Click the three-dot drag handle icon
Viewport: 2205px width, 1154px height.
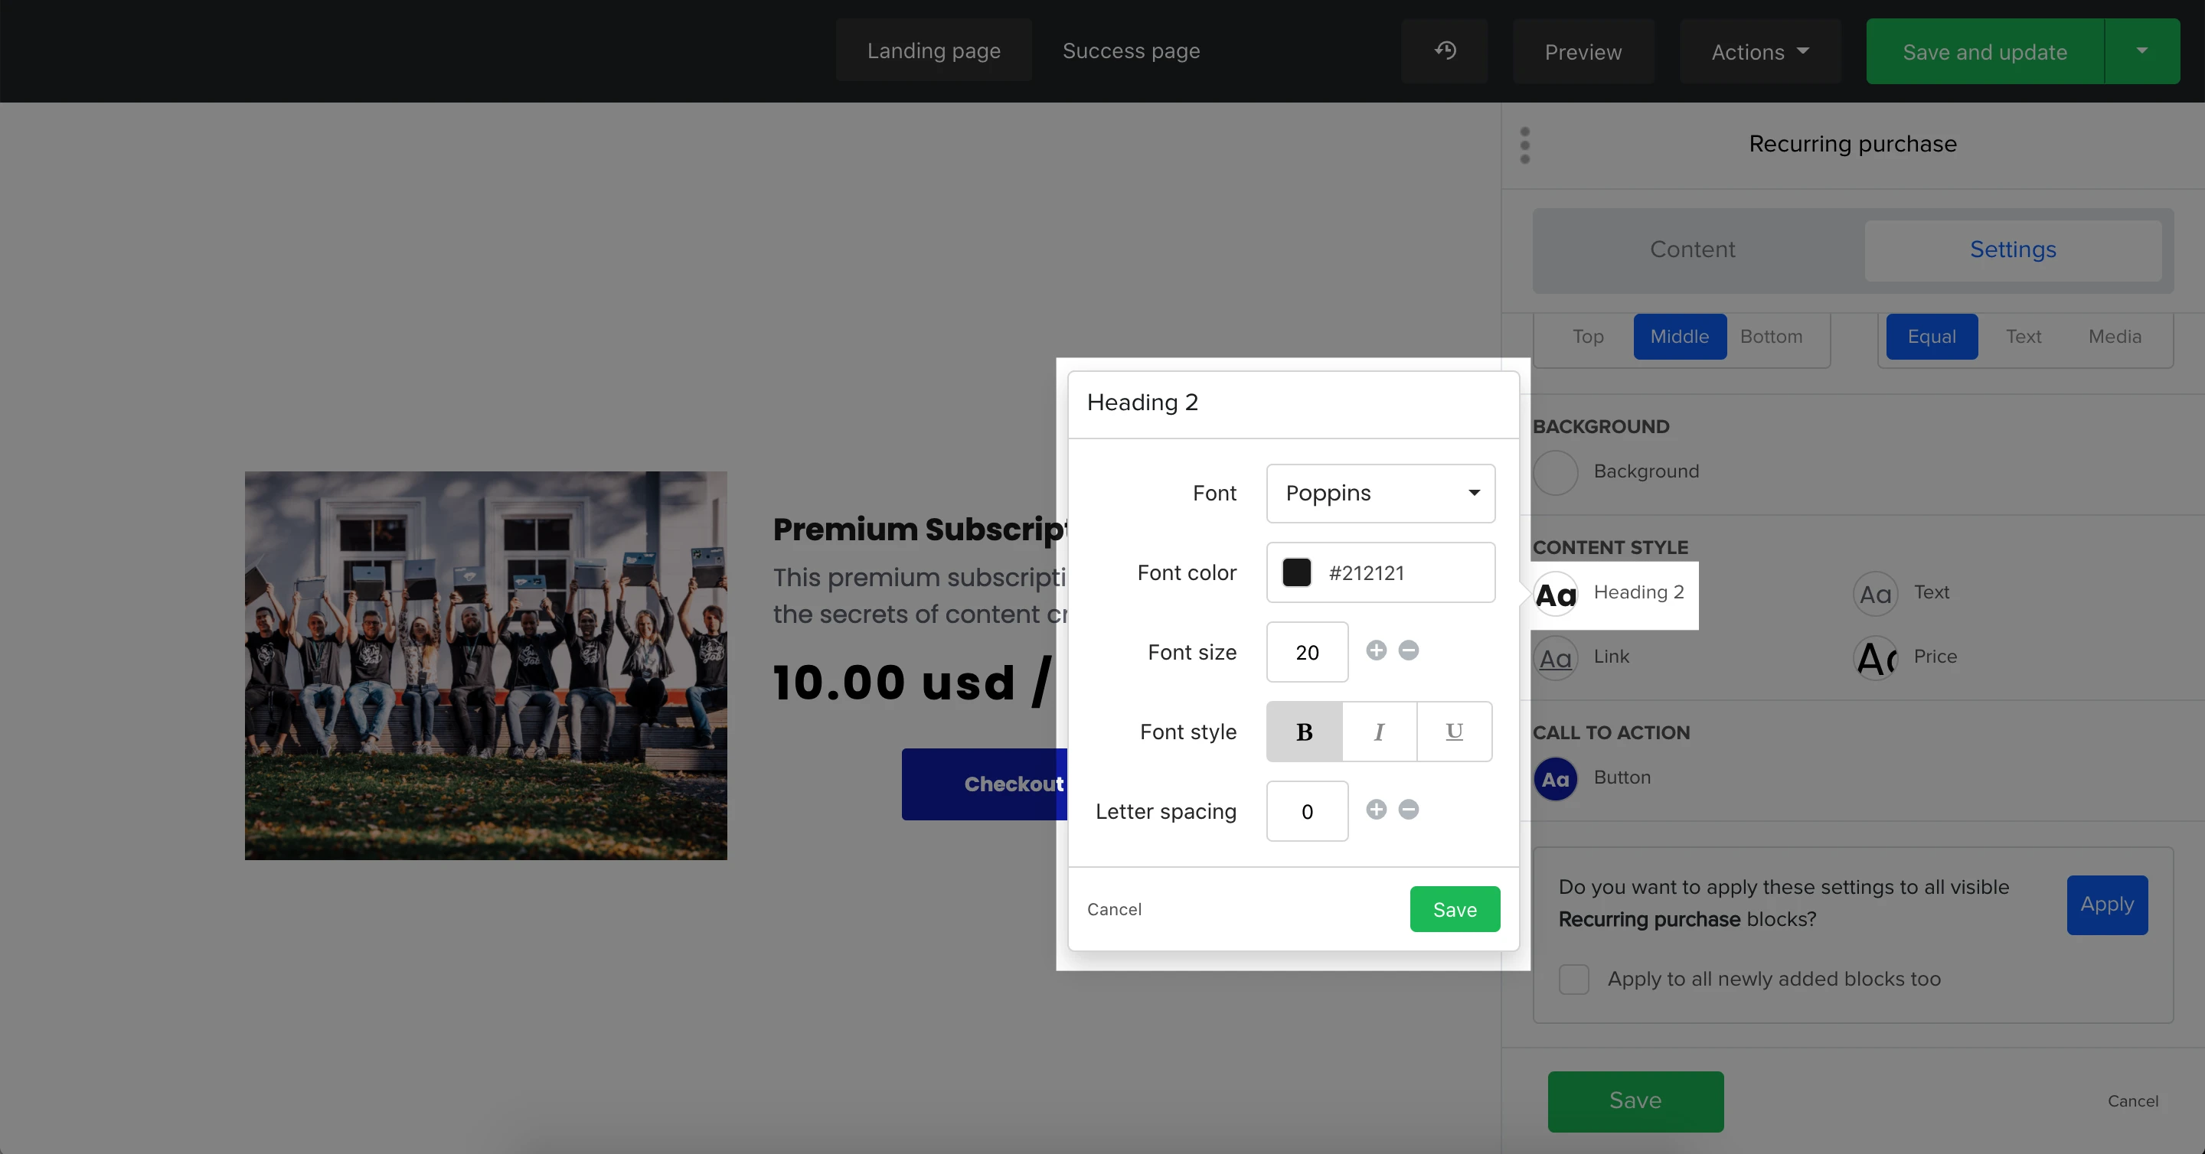[1524, 145]
